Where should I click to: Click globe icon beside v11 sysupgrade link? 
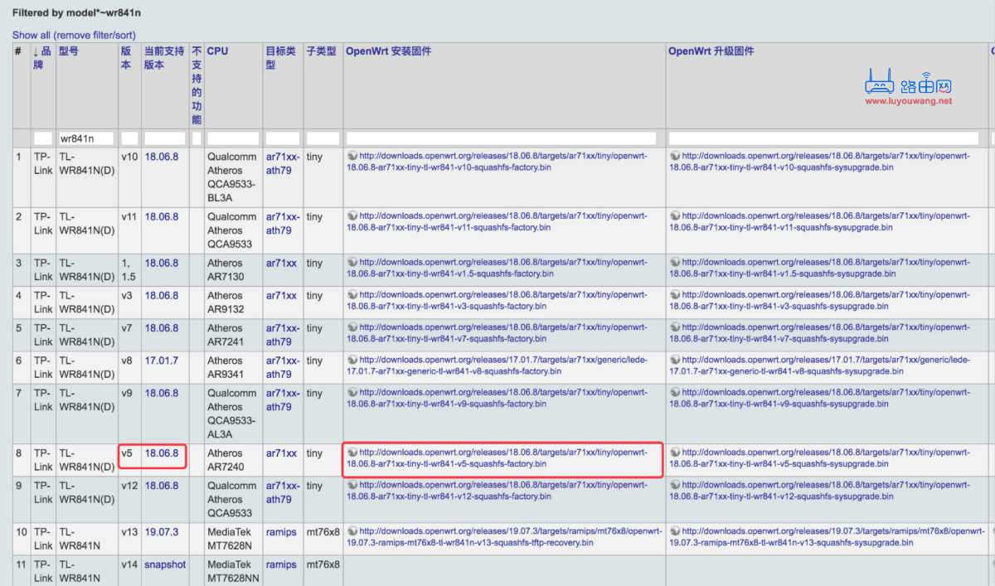[675, 216]
